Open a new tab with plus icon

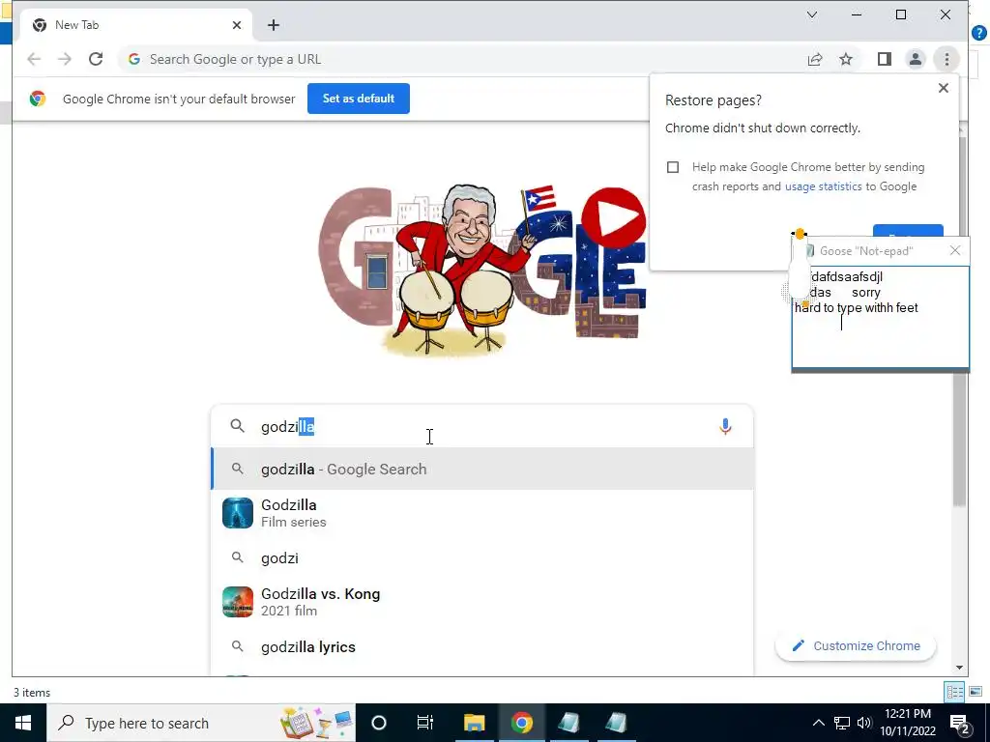point(273,25)
